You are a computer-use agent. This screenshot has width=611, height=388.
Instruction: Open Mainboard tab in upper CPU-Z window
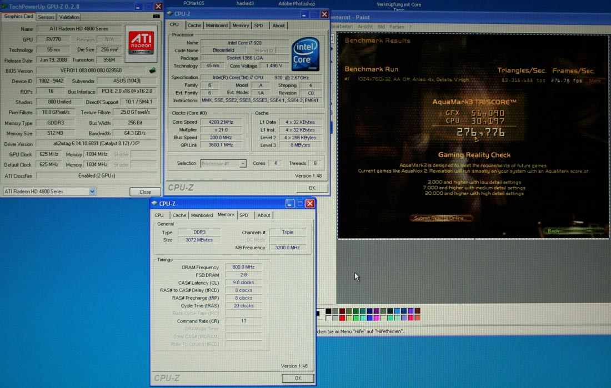point(217,26)
